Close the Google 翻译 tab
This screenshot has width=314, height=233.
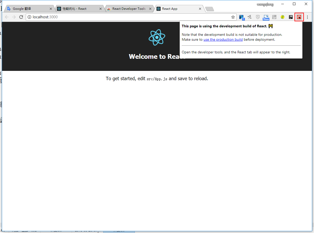pos(51,9)
